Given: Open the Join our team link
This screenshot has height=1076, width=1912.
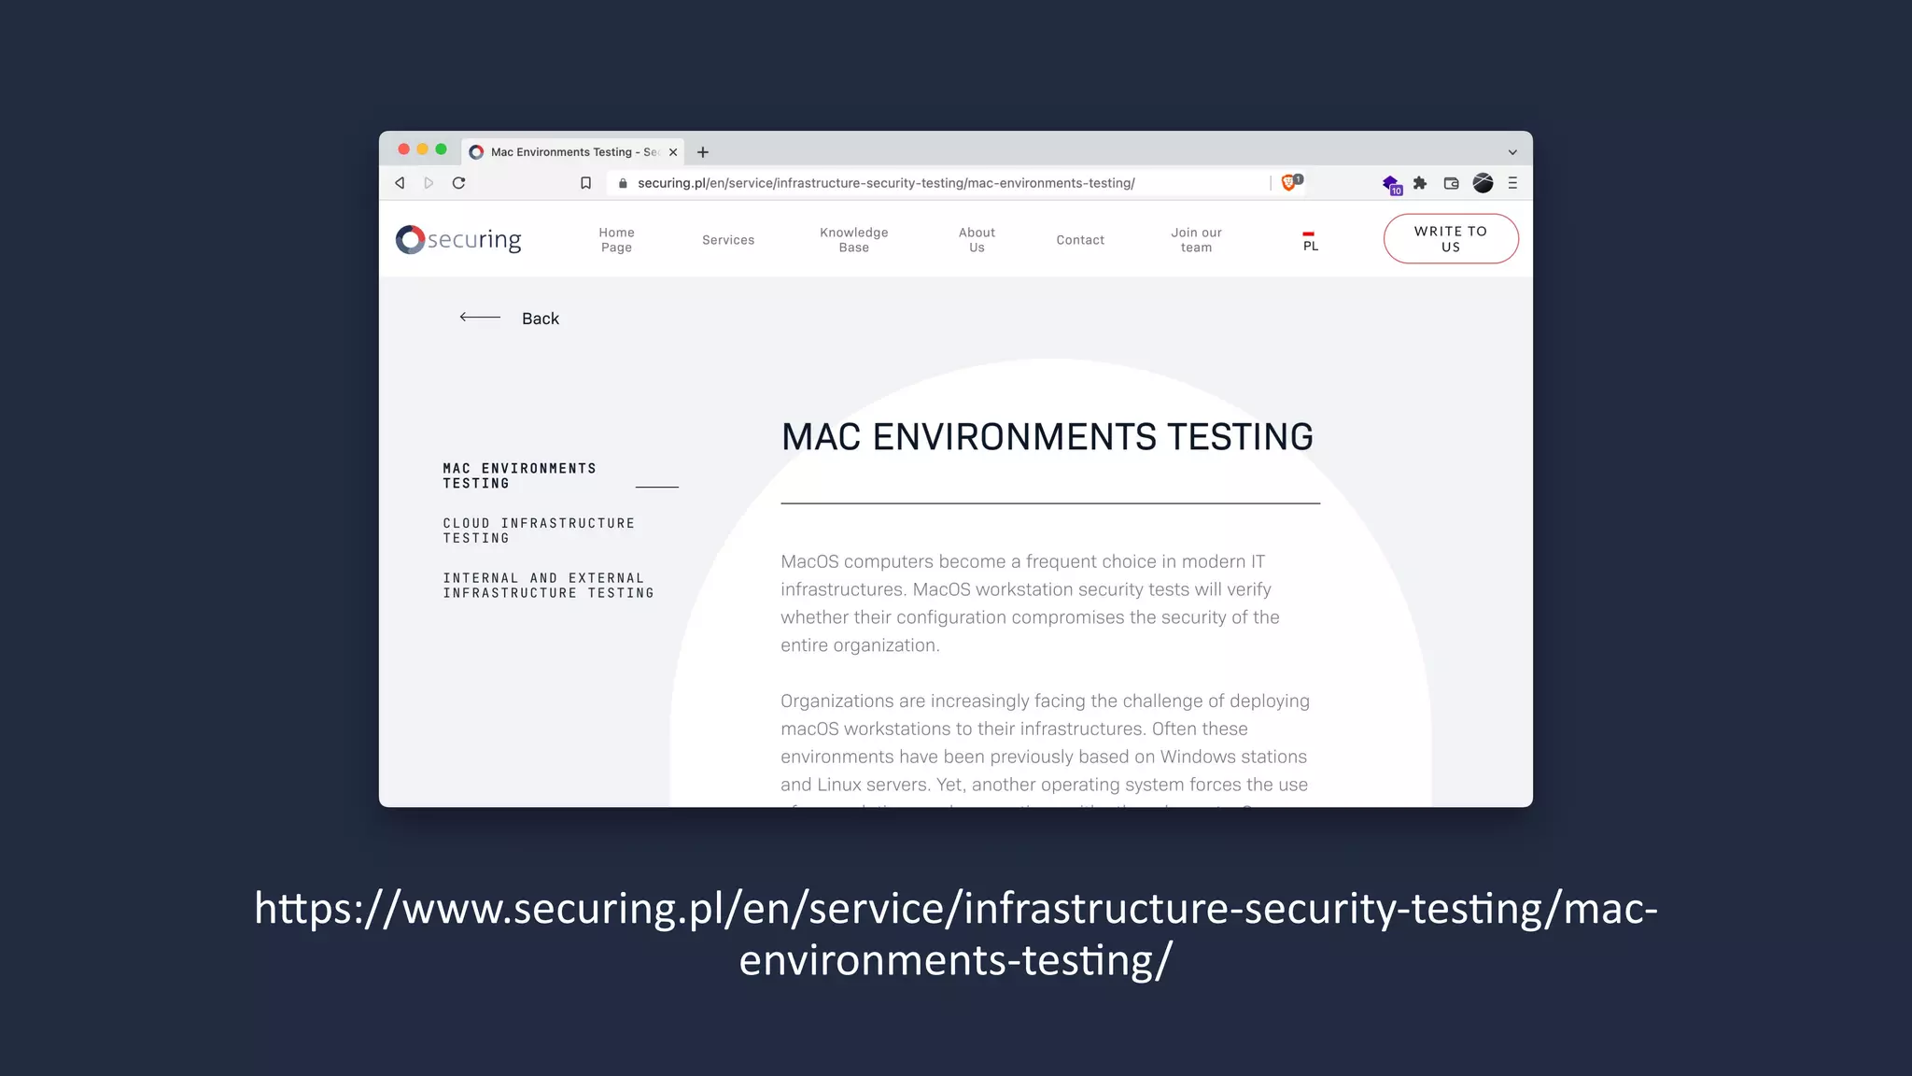Looking at the screenshot, I should tap(1196, 240).
